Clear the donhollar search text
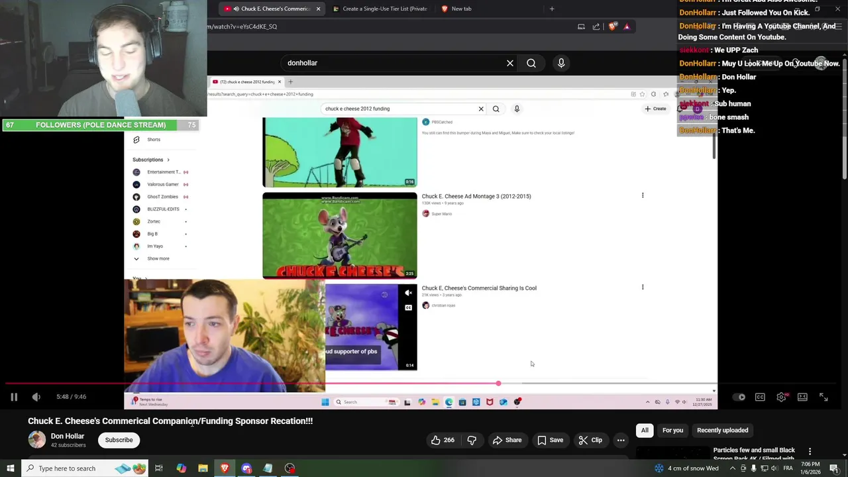The width and height of the screenshot is (848, 477). tap(510, 63)
